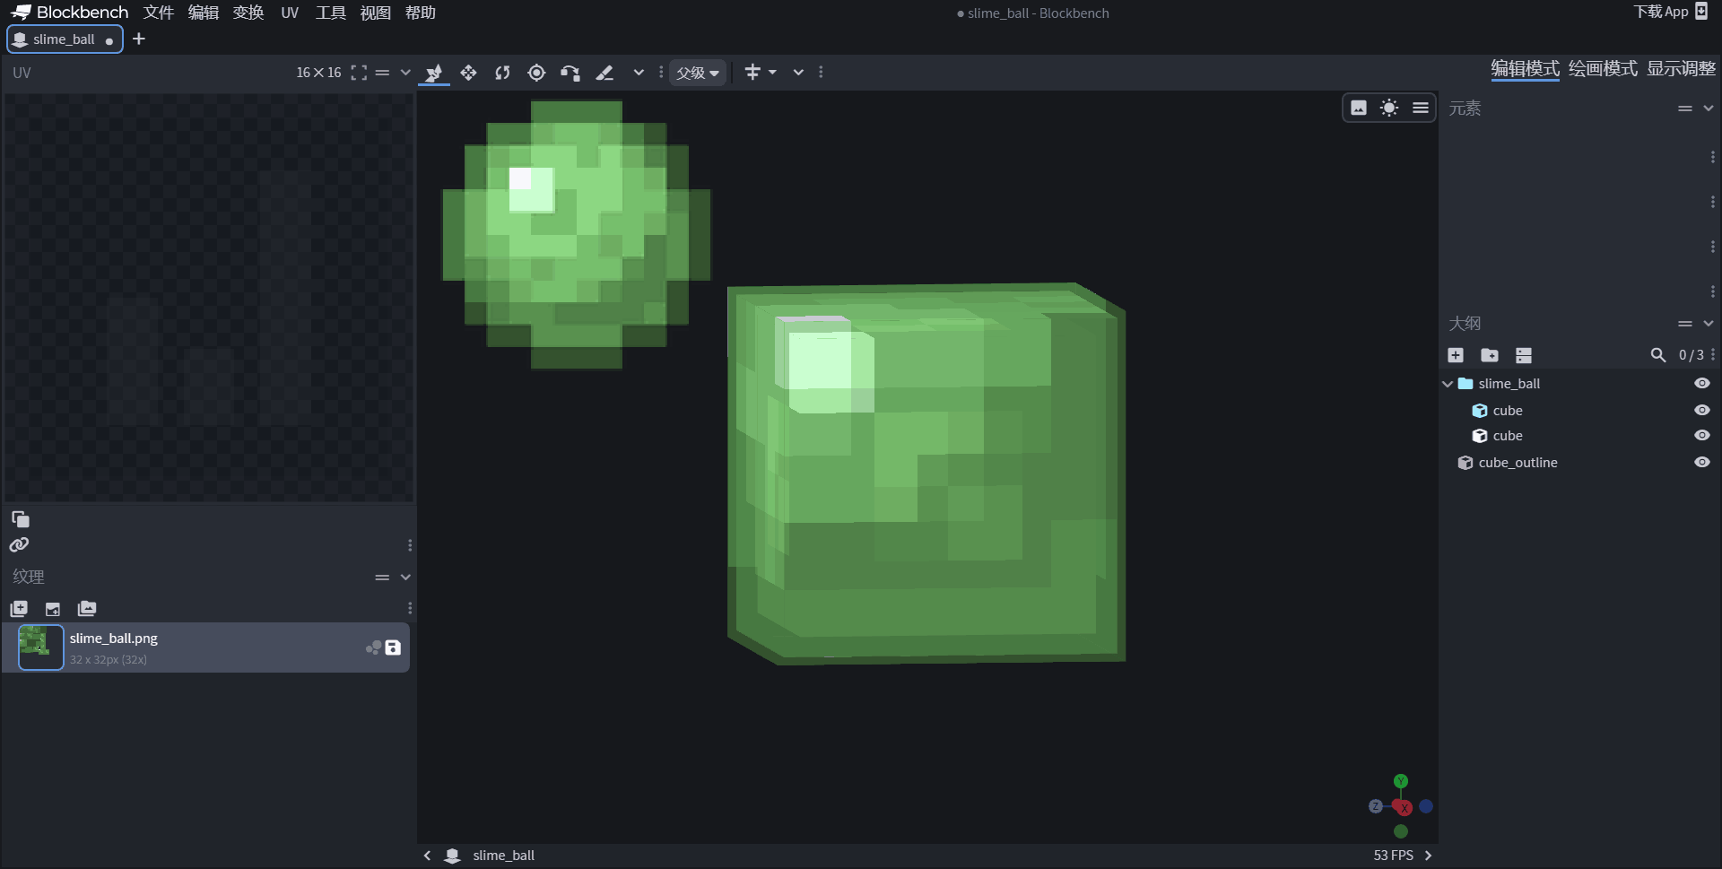Hide the first cube element

[x=1701, y=410]
